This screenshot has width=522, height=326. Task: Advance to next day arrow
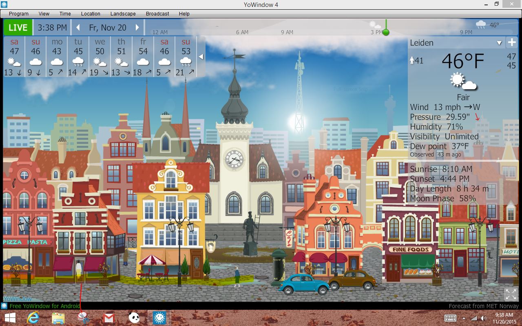point(137,28)
